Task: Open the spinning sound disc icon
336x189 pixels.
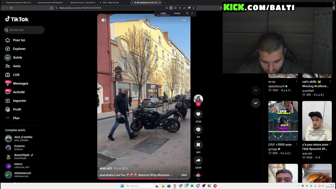Action: [198, 175]
